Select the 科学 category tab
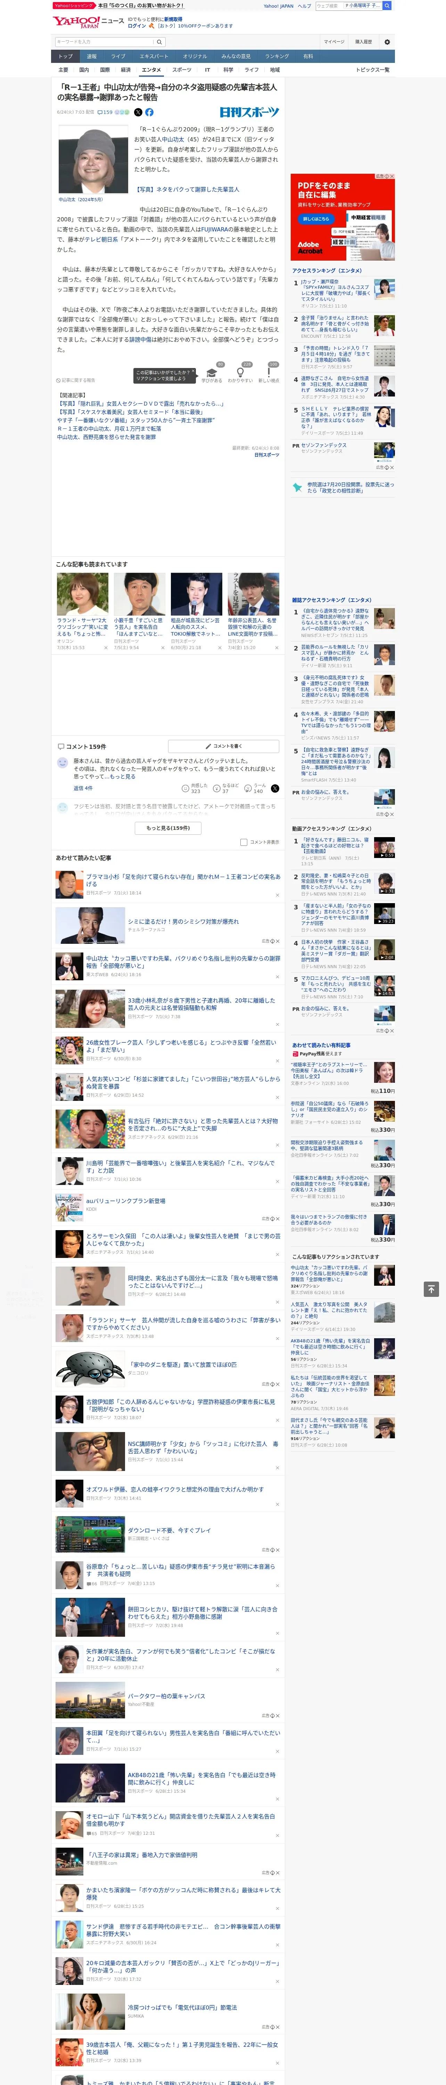This screenshot has width=446, height=2085. pyautogui.click(x=228, y=69)
